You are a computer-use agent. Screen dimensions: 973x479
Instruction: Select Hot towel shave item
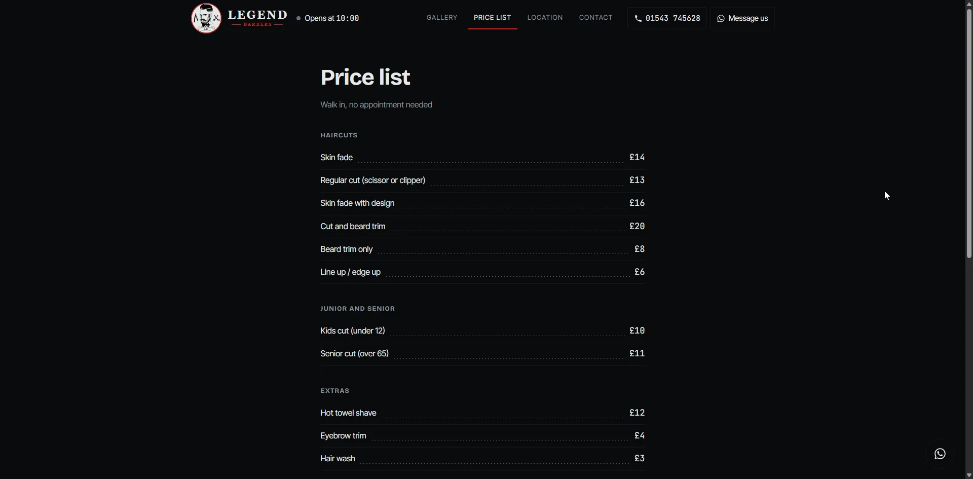pos(482,413)
